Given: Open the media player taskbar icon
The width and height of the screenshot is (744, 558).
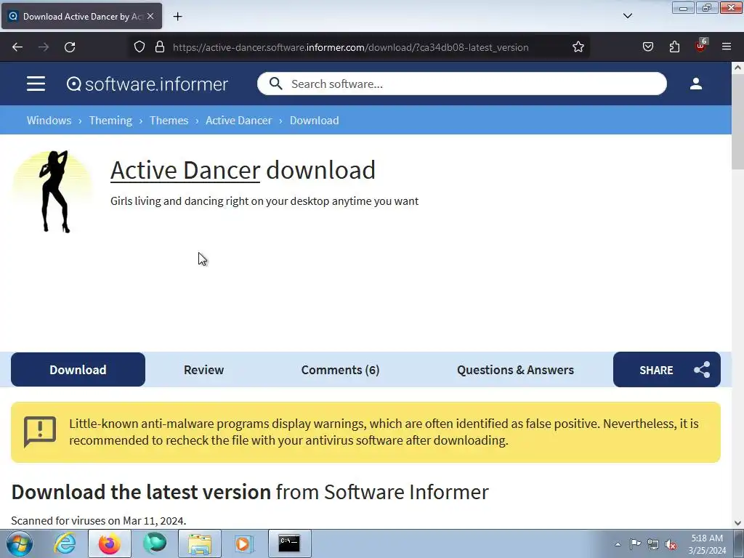Looking at the screenshot, I should 244,543.
